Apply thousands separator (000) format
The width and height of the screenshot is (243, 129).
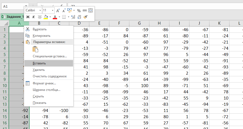coord(84,11)
